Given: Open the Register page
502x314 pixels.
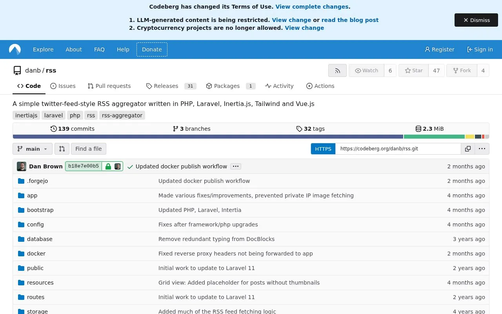Looking at the screenshot, I should pos(439,49).
